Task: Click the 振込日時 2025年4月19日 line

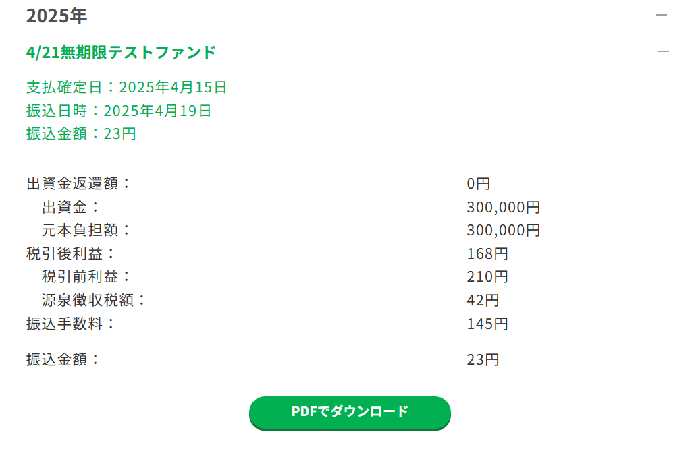Action: 119,111
